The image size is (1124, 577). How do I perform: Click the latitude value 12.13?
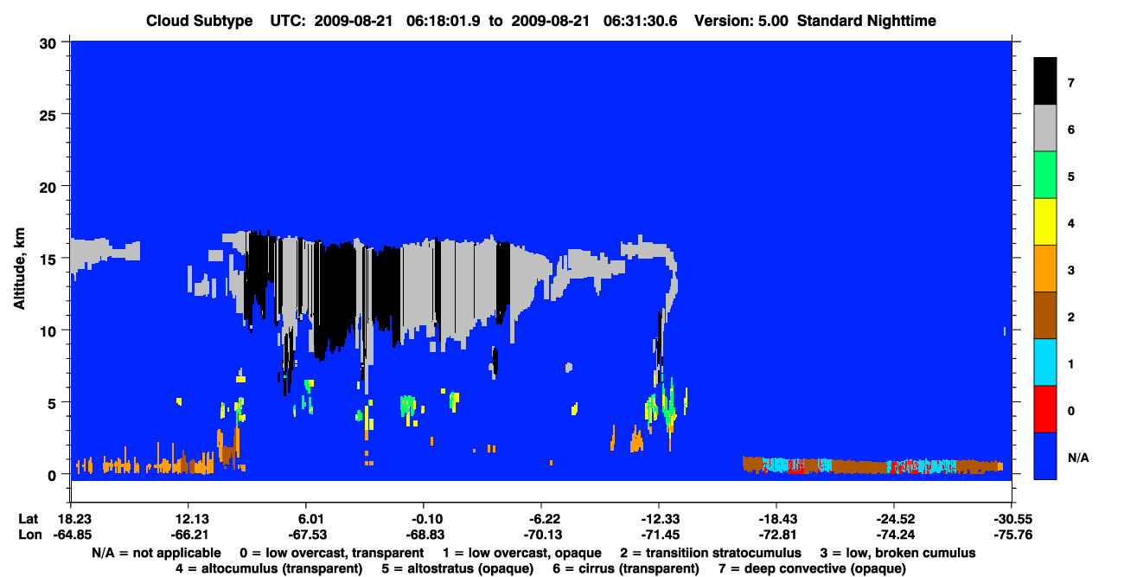(192, 519)
